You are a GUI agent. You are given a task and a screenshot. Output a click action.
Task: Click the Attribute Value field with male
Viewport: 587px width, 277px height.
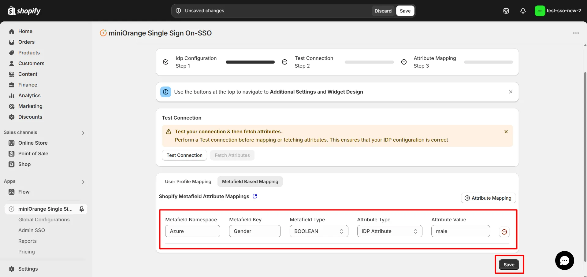click(x=460, y=231)
